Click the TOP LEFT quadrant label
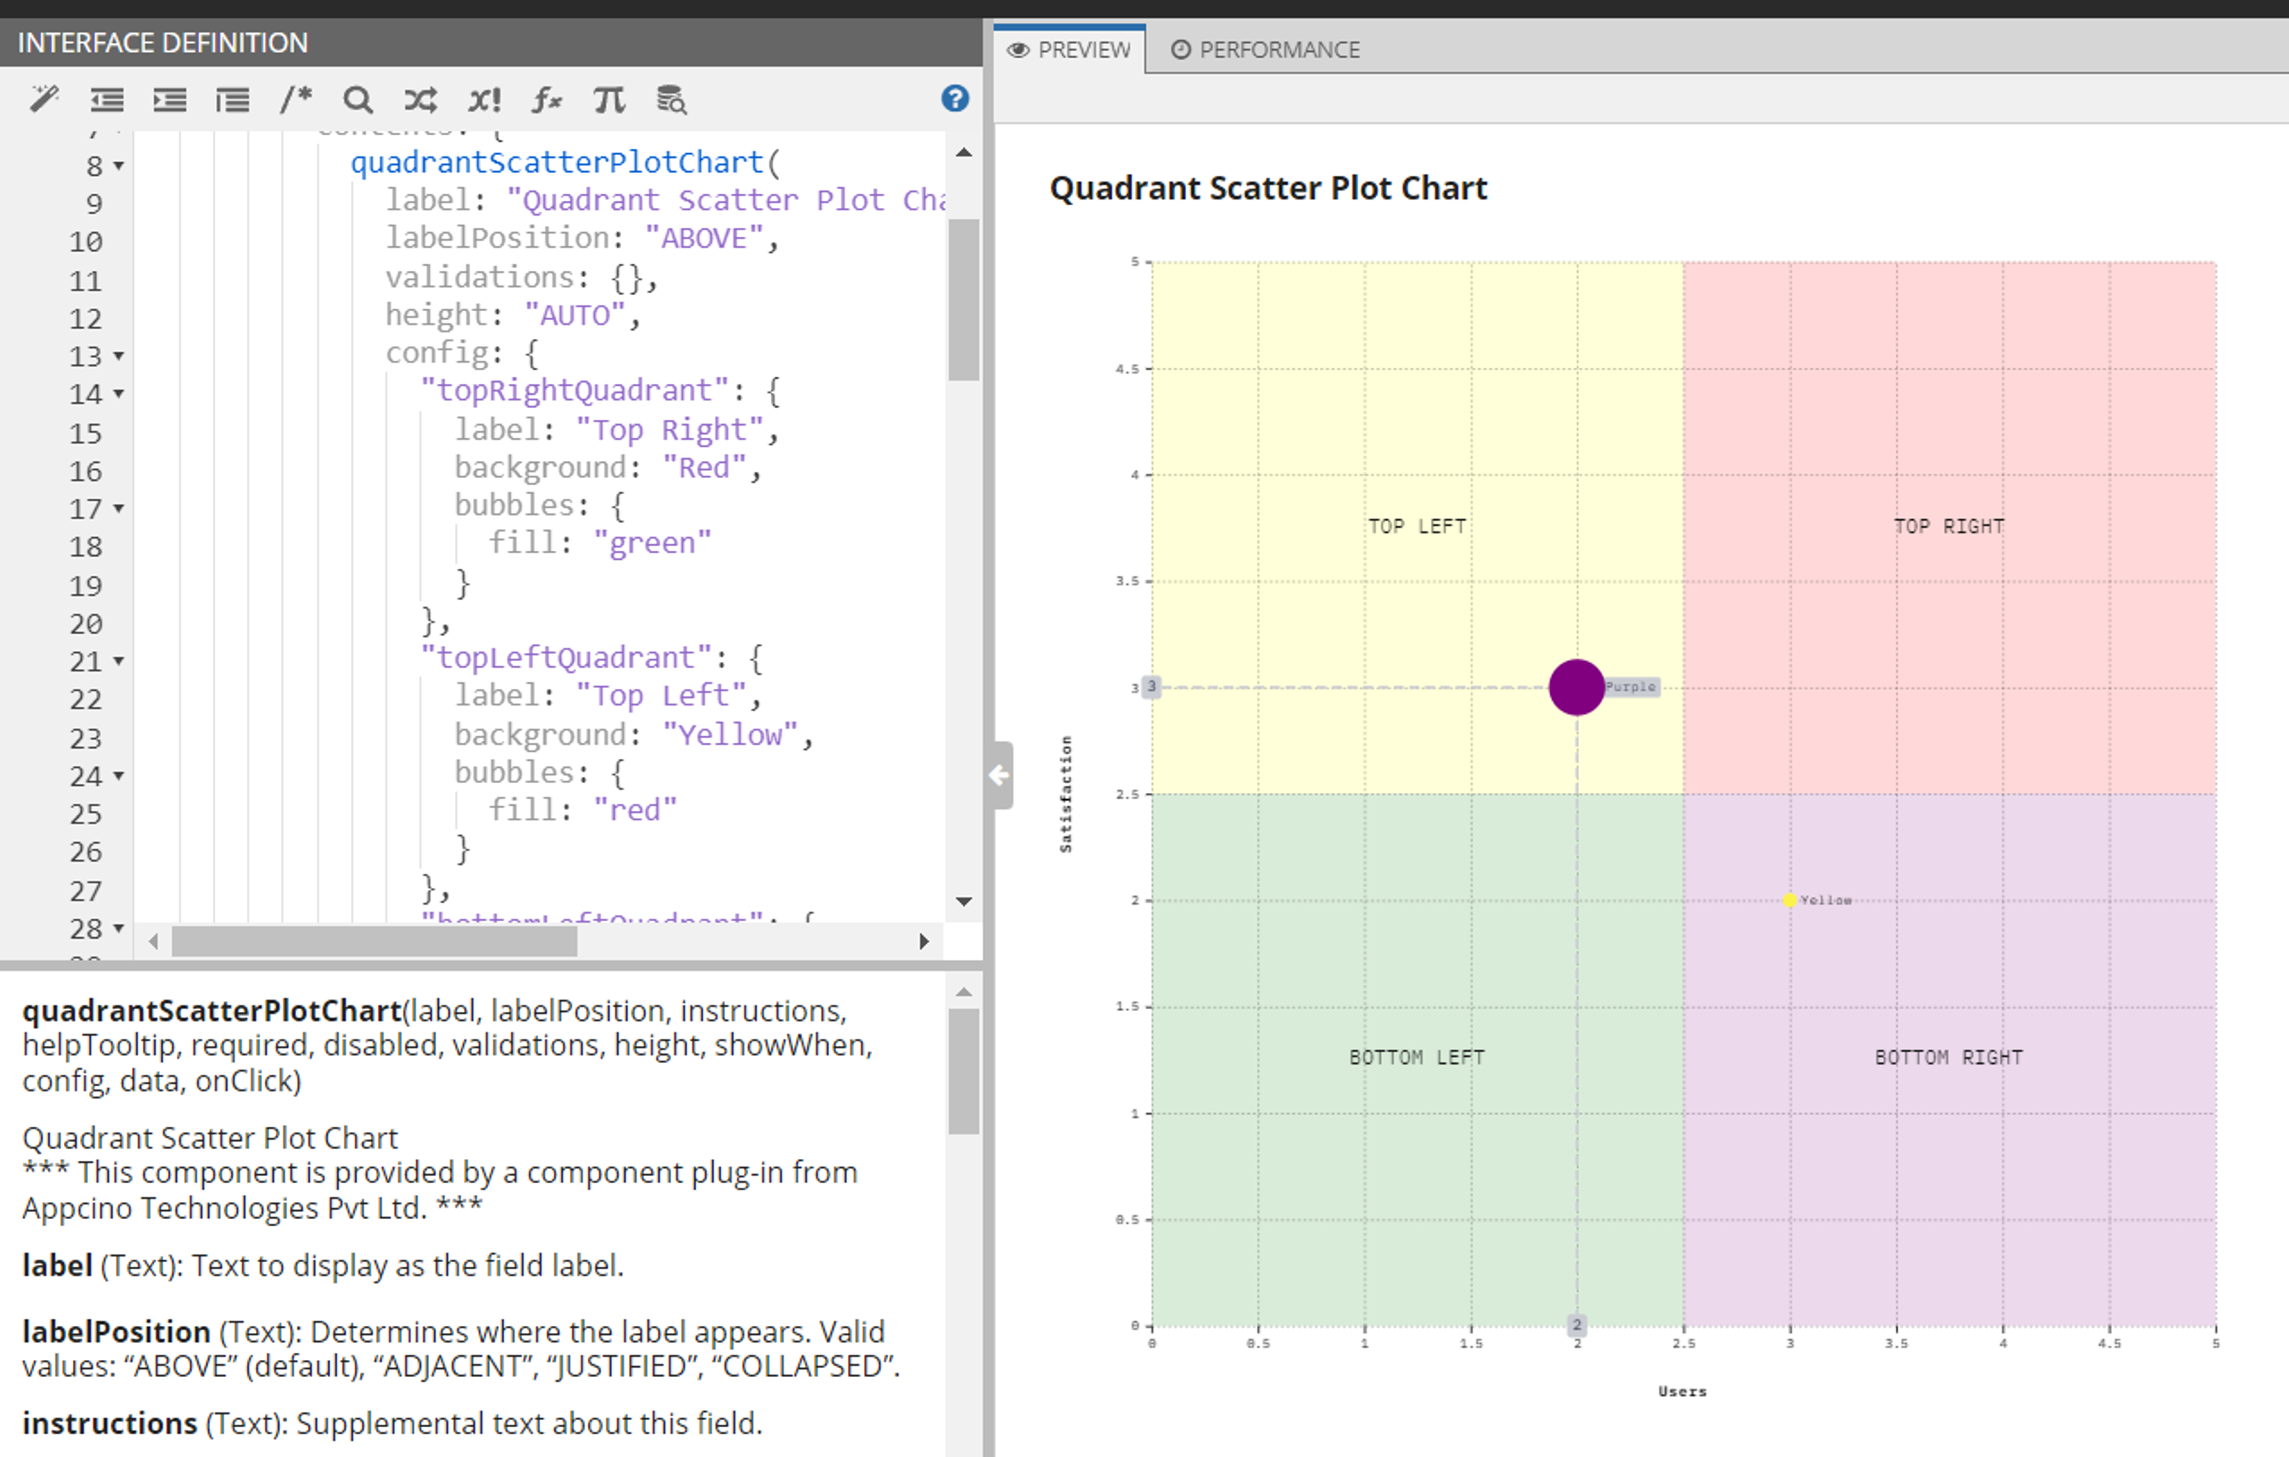 click(x=1416, y=526)
